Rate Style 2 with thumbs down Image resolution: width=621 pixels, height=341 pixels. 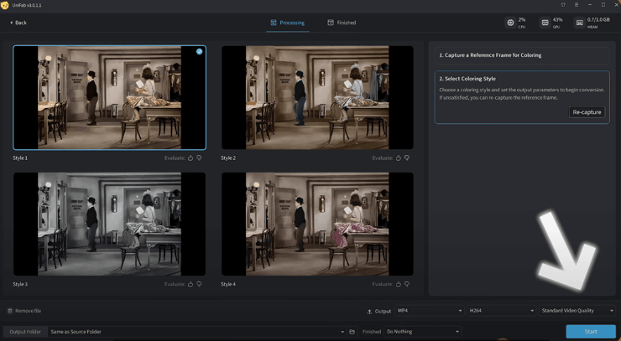407,158
